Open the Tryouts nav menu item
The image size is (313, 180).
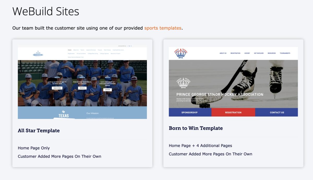coord(100,50)
